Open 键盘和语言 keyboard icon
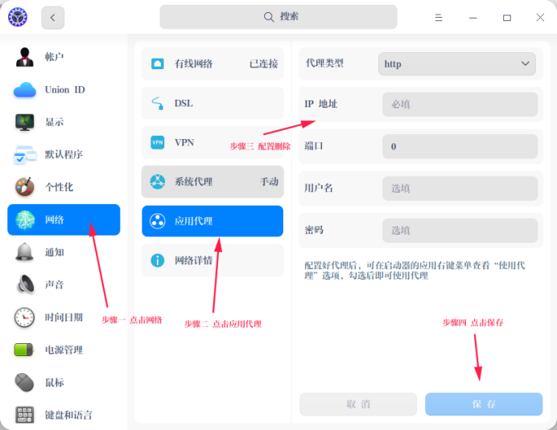The height and width of the screenshot is (430, 557). 25,415
